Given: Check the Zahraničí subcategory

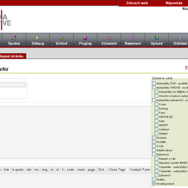Looking at the screenshot, I should [x=157, y=175].
